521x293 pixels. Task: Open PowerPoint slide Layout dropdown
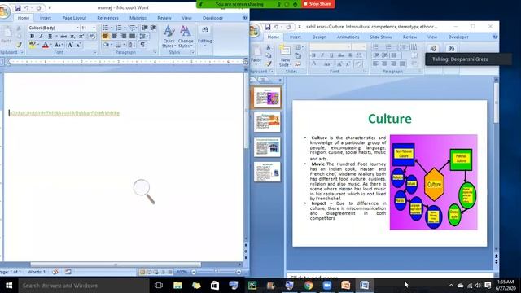point(299,47)
